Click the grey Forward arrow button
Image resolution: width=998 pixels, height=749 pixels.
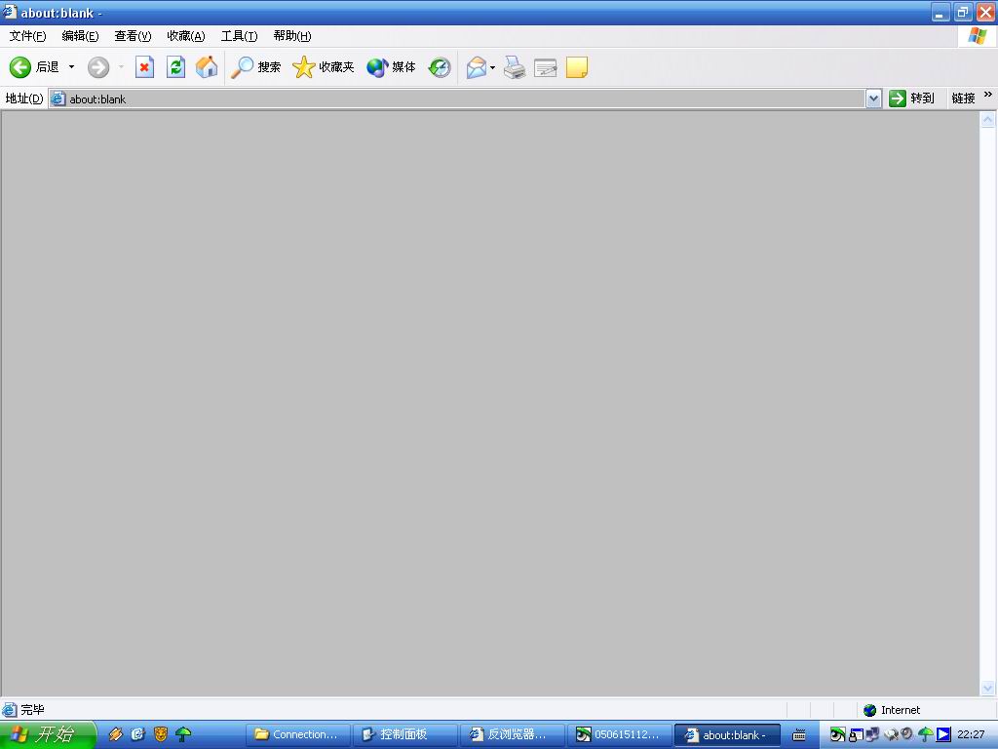click(98, 67)
